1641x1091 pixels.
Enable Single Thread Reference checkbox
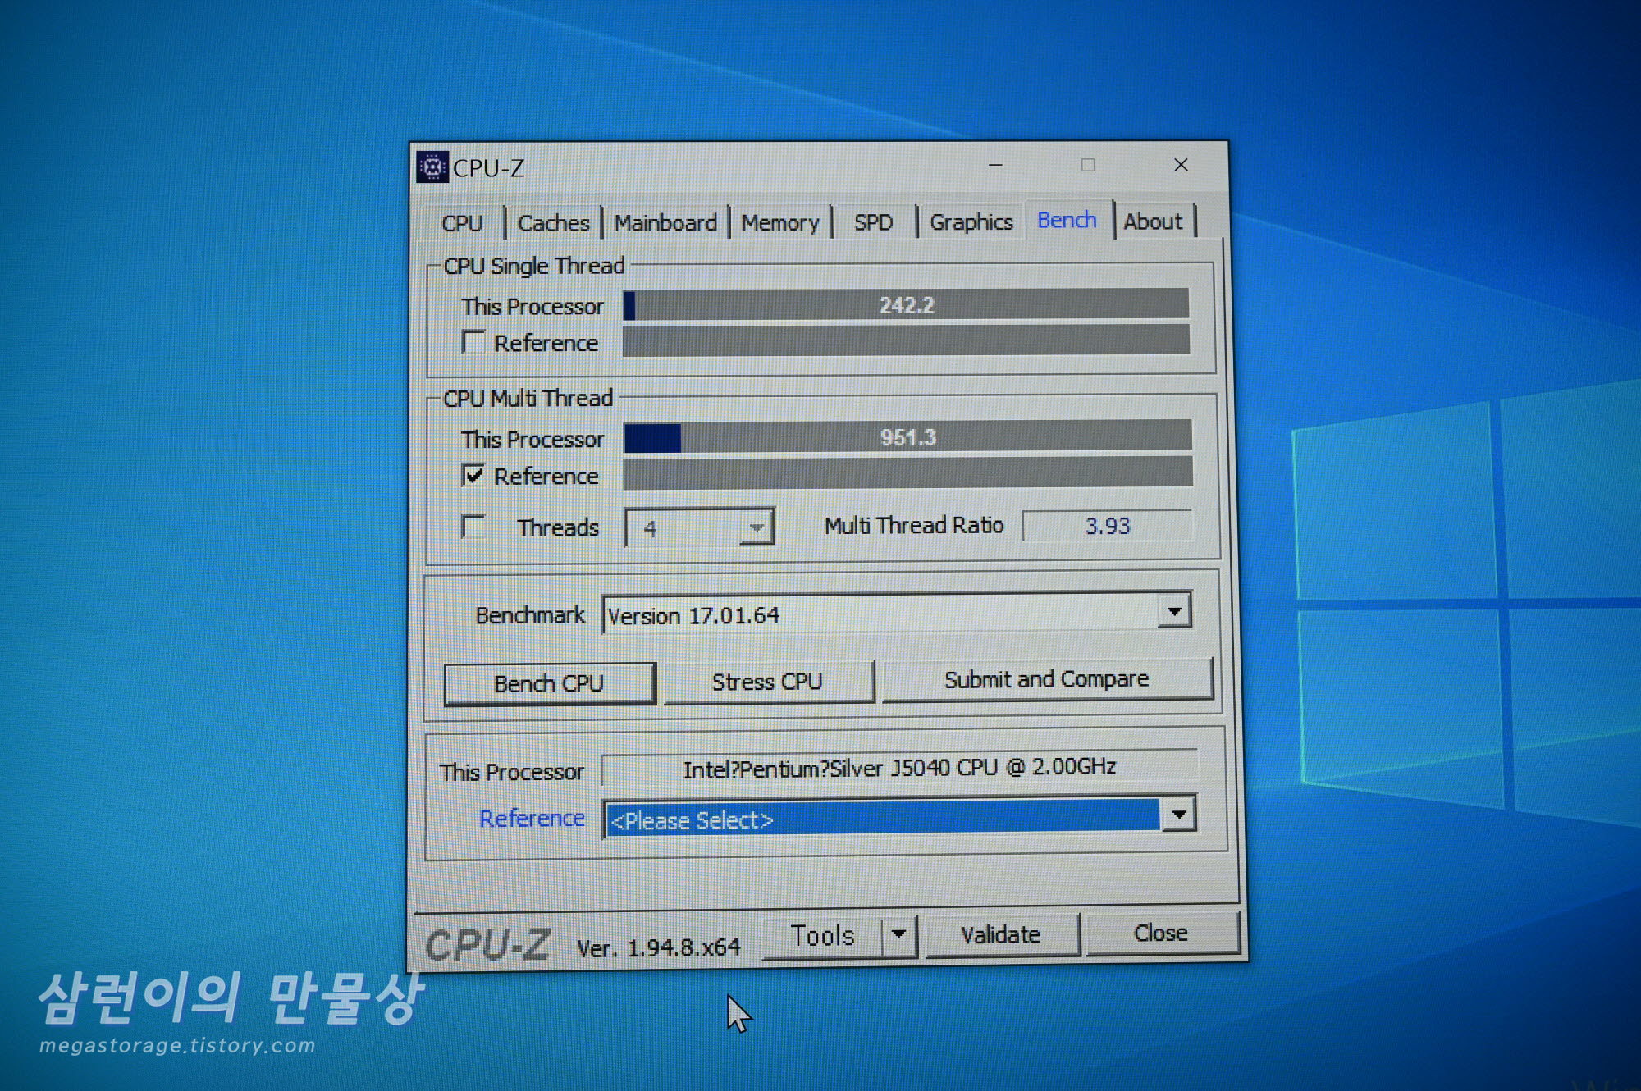click(473, 342)
